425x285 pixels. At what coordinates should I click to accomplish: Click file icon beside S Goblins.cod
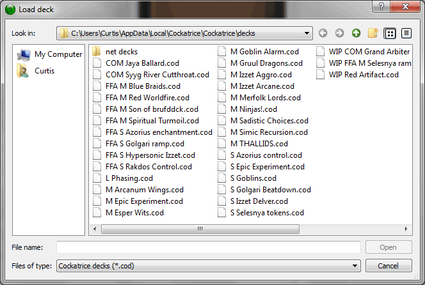pyautogui.click(x=221, y=178)
